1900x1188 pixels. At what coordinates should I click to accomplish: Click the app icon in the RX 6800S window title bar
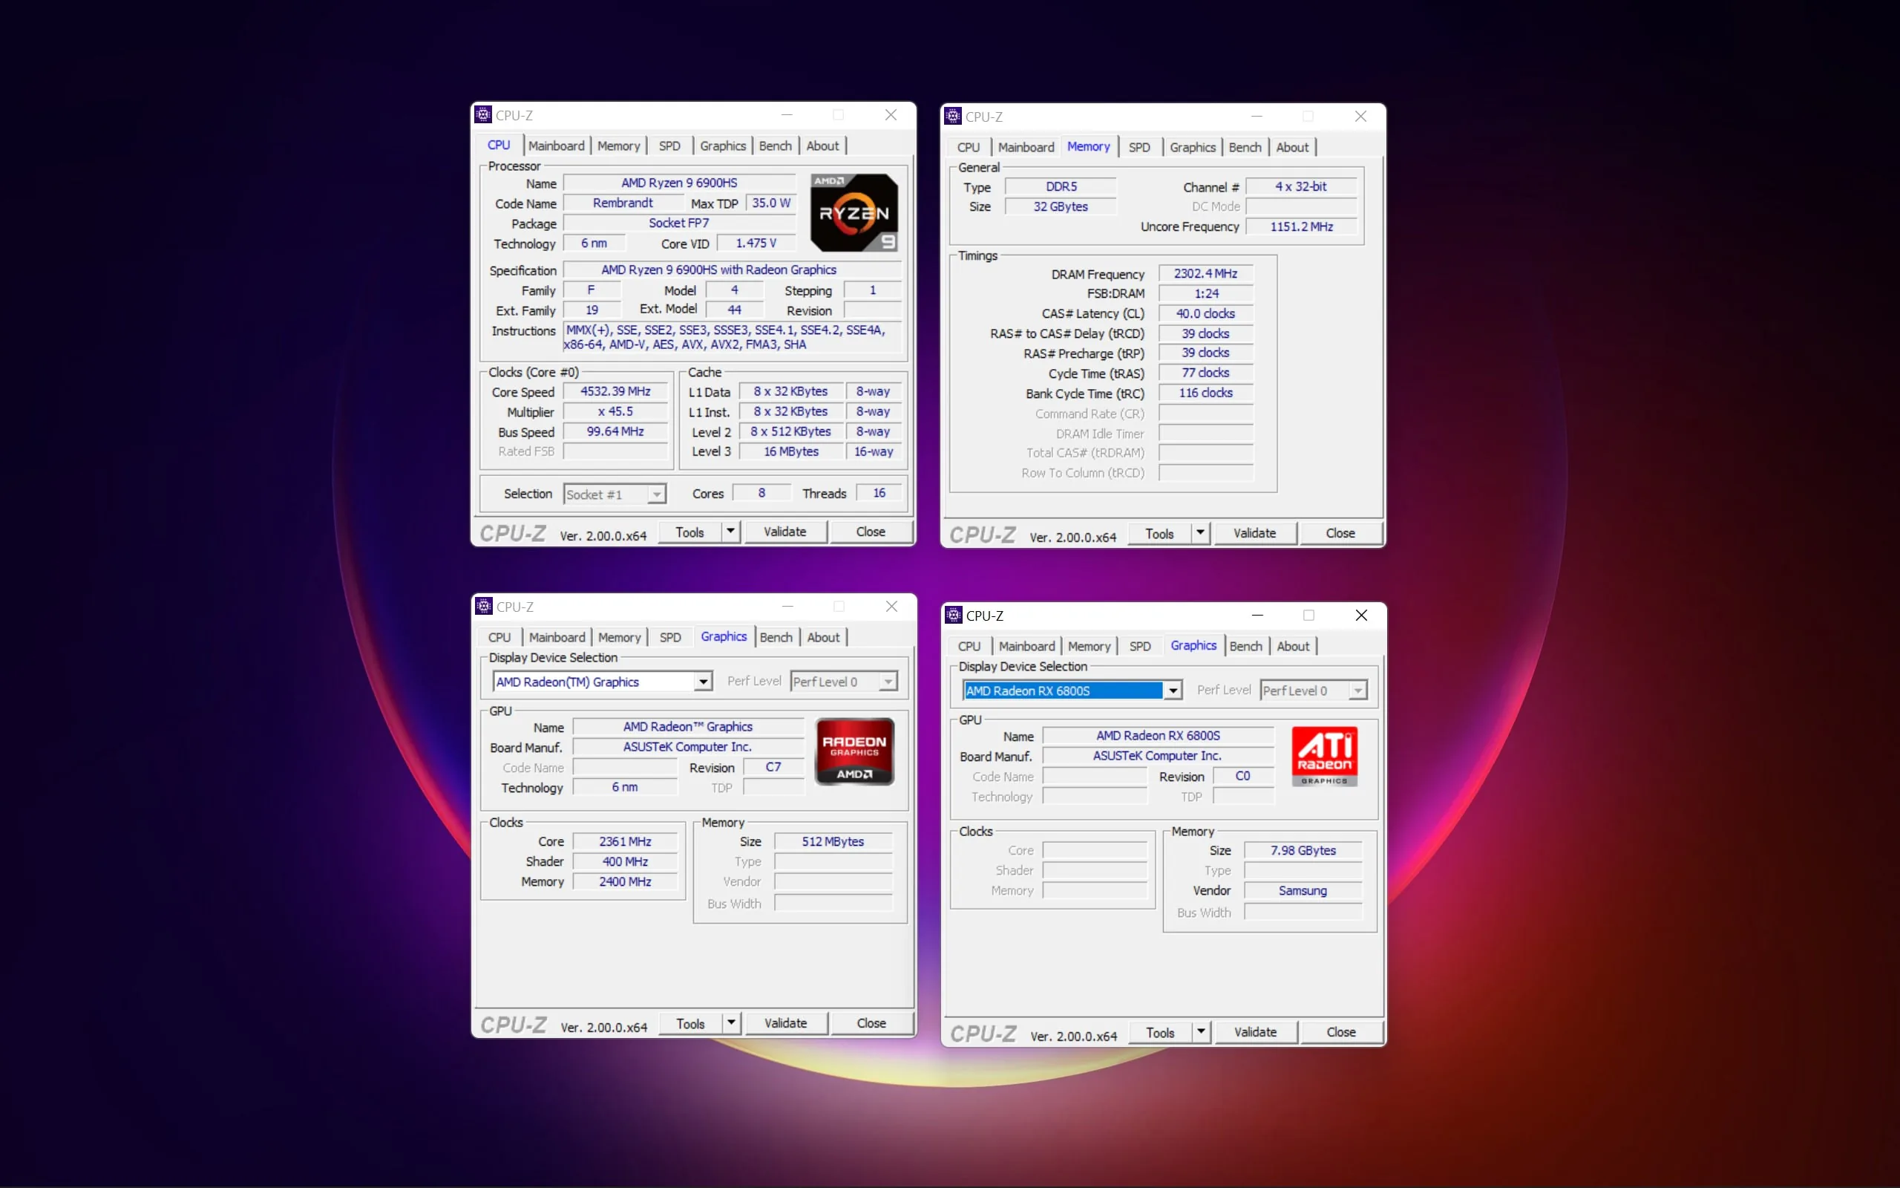953,616
